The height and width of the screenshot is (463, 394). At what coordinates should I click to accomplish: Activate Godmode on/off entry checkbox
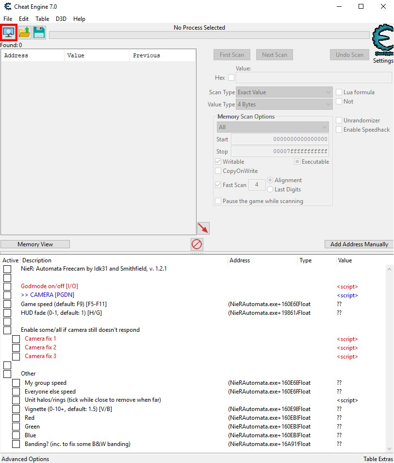pyautogui.click(x=7, y=287)
